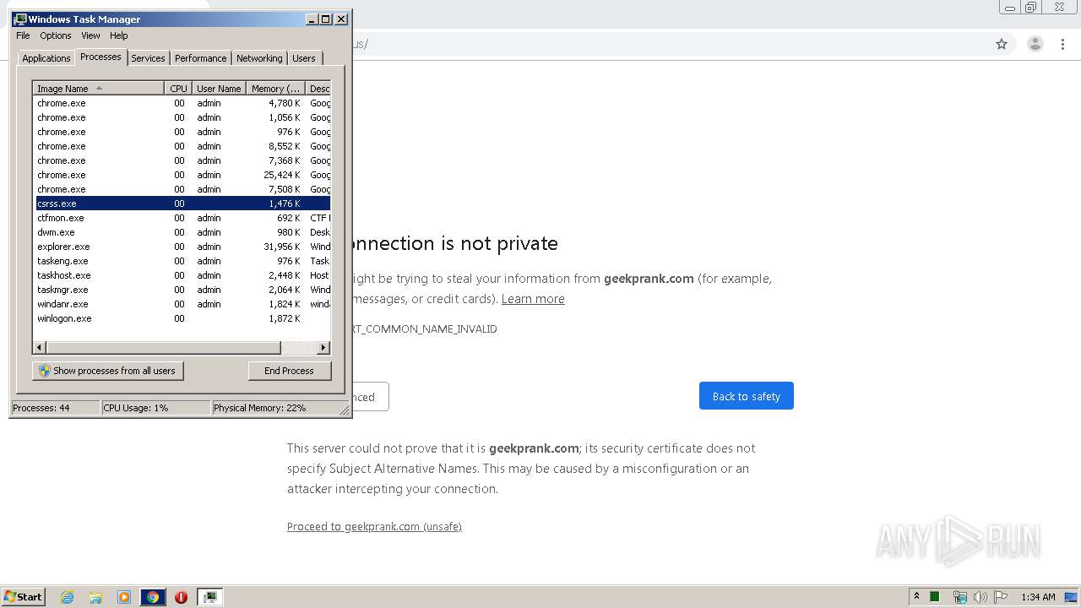Screen dimensions: 1081x608
Task: Show hidden tray icons arrow
Action: 916,596
